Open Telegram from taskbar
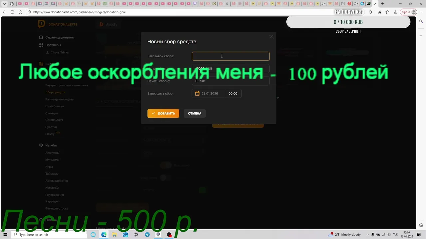 (147, 235)
